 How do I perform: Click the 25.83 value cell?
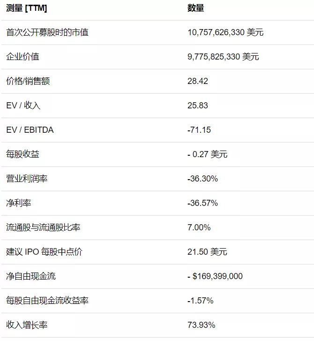198,106
